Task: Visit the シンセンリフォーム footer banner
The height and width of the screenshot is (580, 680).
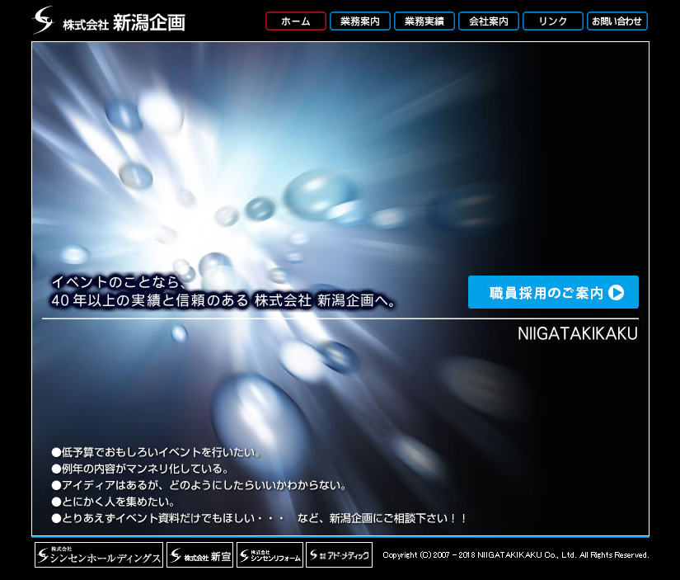Action: [x=270, y=555]
